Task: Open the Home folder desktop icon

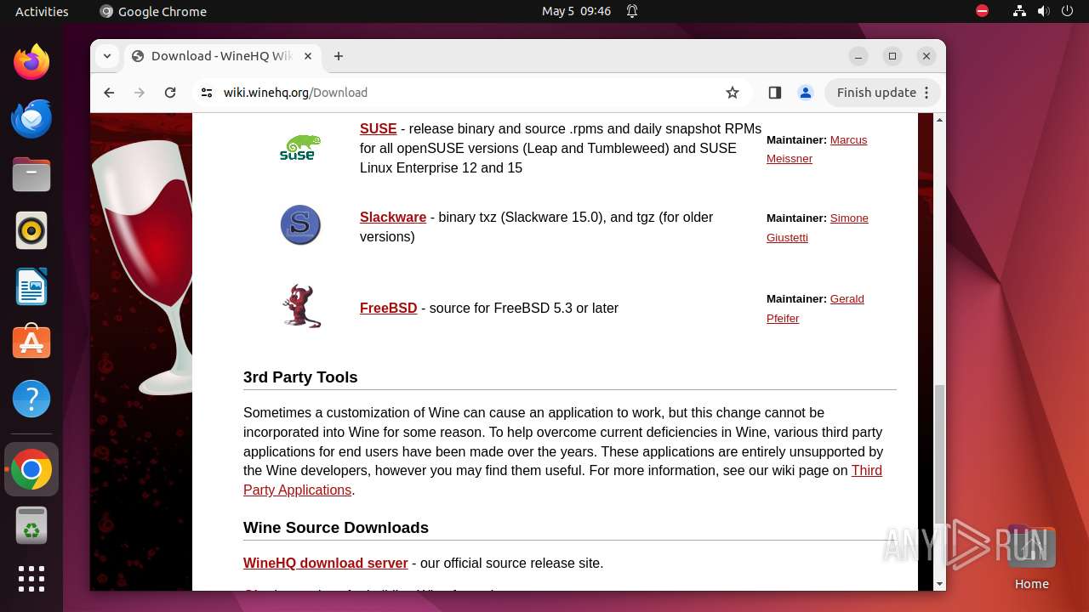Action: coord(1031,557)
